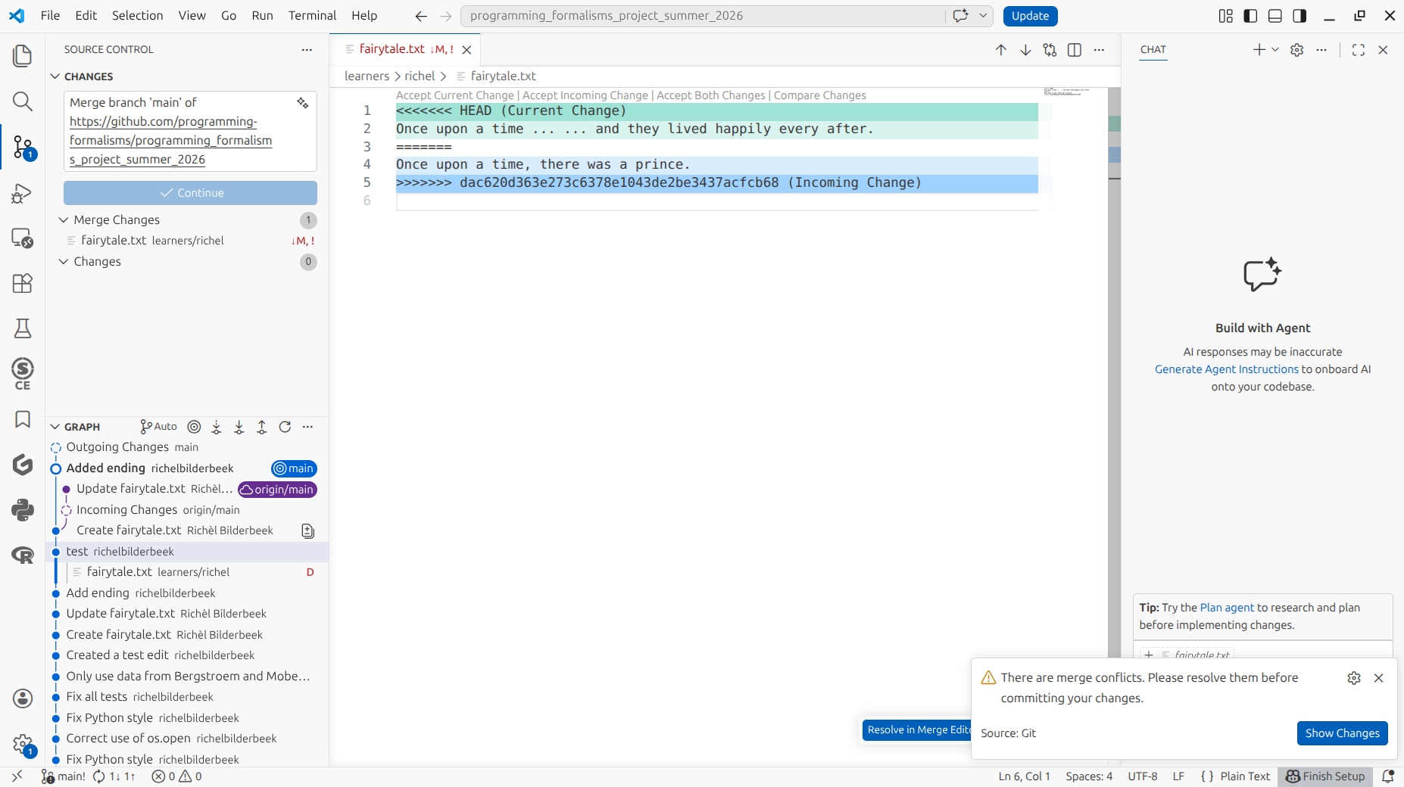1404x787 pixels.
Task: Generate commit message with sparkle icon
Action: [303, 103]
